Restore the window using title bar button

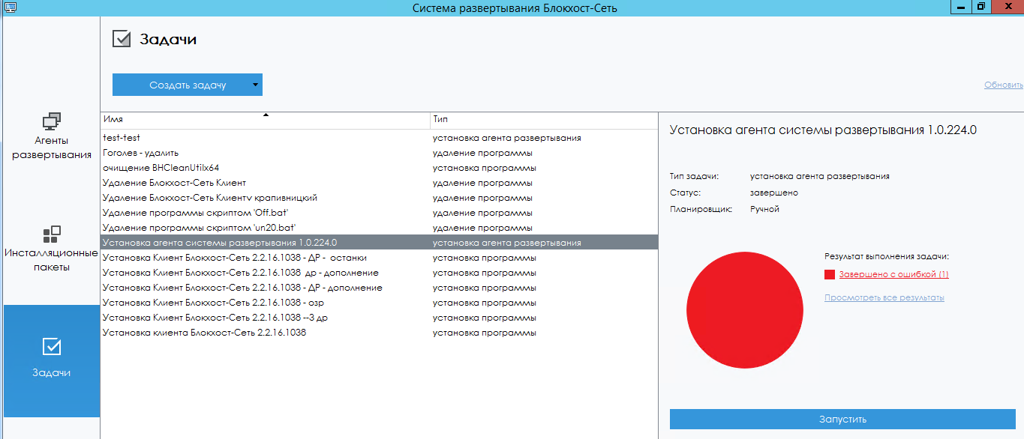(981, 7)
